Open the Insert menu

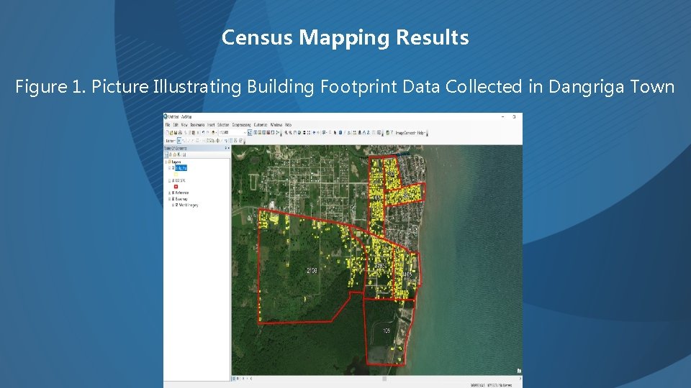tap(211, 125)
